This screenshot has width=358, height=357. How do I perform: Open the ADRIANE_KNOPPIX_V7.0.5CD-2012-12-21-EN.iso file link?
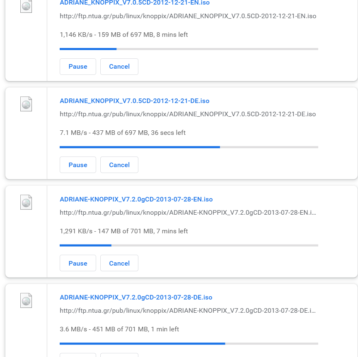135,3
